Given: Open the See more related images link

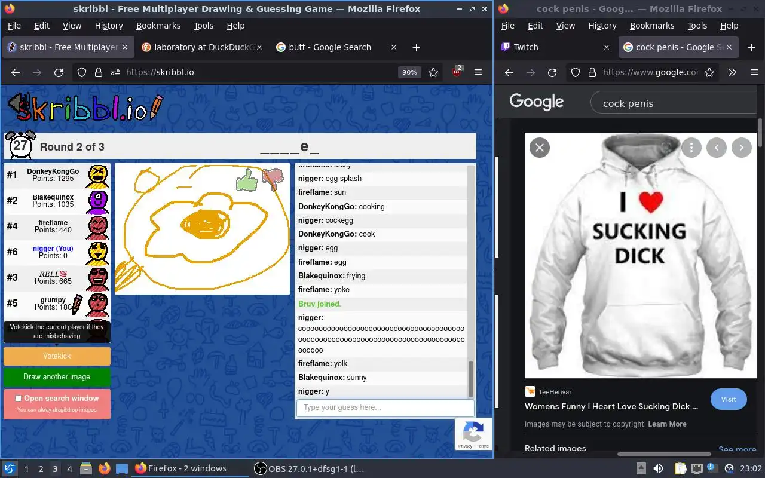Looking at the screenshot, I should click(x=737, y=449).
